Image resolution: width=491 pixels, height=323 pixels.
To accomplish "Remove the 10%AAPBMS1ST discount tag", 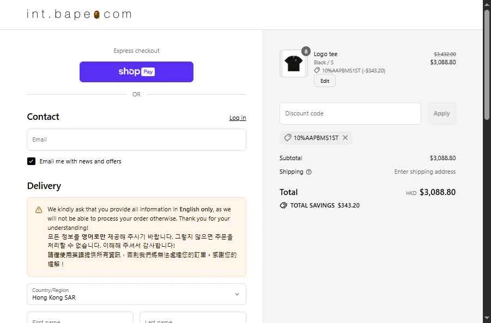I will tap(345, 137).
